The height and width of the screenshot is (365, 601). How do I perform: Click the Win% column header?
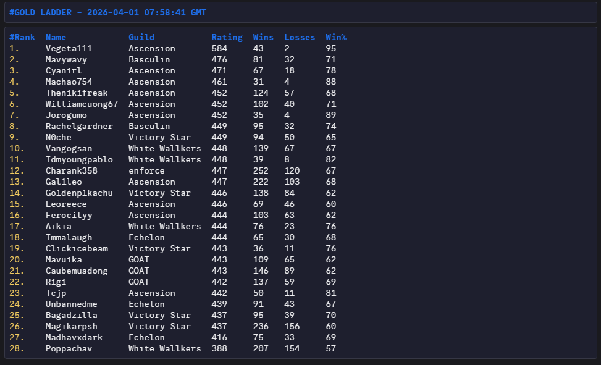[x=336, y=37]
